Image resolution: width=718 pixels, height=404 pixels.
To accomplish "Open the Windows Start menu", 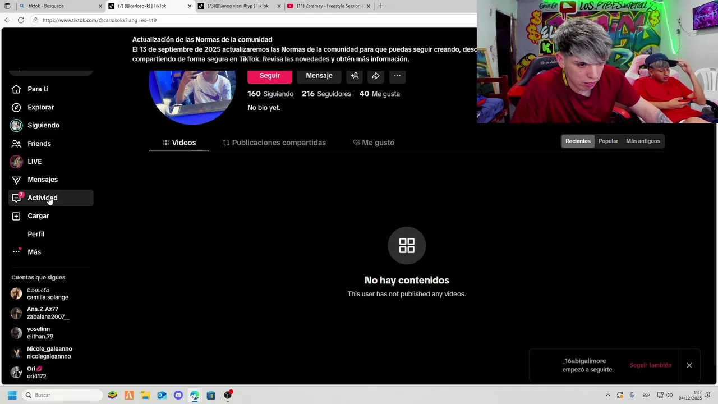I will point(12,395).
